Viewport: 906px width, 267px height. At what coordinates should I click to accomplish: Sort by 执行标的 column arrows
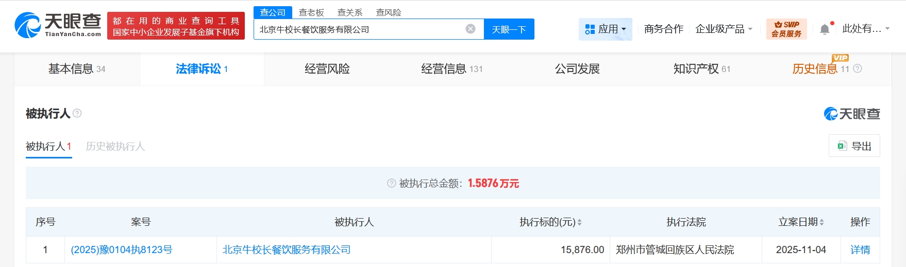click(579, 222)
